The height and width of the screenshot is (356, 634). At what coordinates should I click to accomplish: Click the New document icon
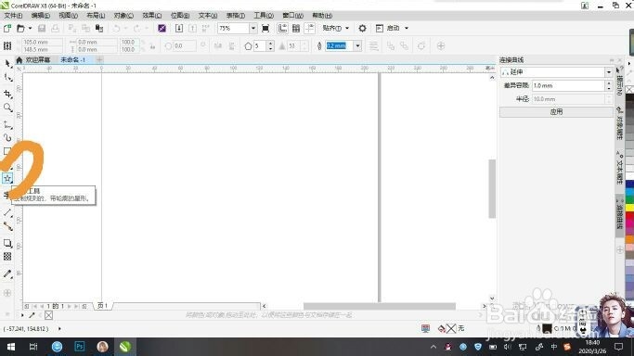[6, 28]
